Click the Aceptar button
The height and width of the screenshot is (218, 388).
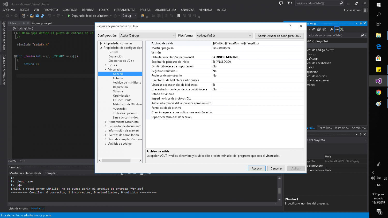257,168
